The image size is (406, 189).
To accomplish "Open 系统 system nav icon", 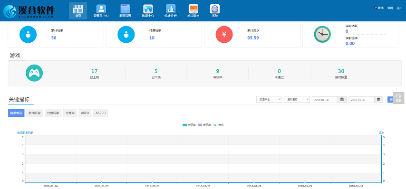I will pyautogui.click(x=215, y=10).
